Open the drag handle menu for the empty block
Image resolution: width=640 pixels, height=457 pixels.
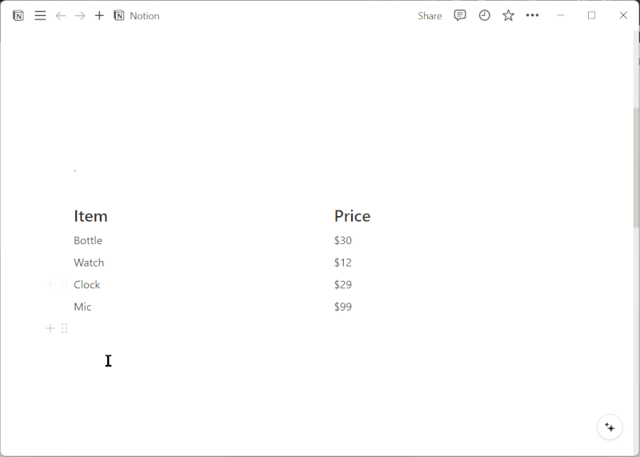tap(65, 328)
